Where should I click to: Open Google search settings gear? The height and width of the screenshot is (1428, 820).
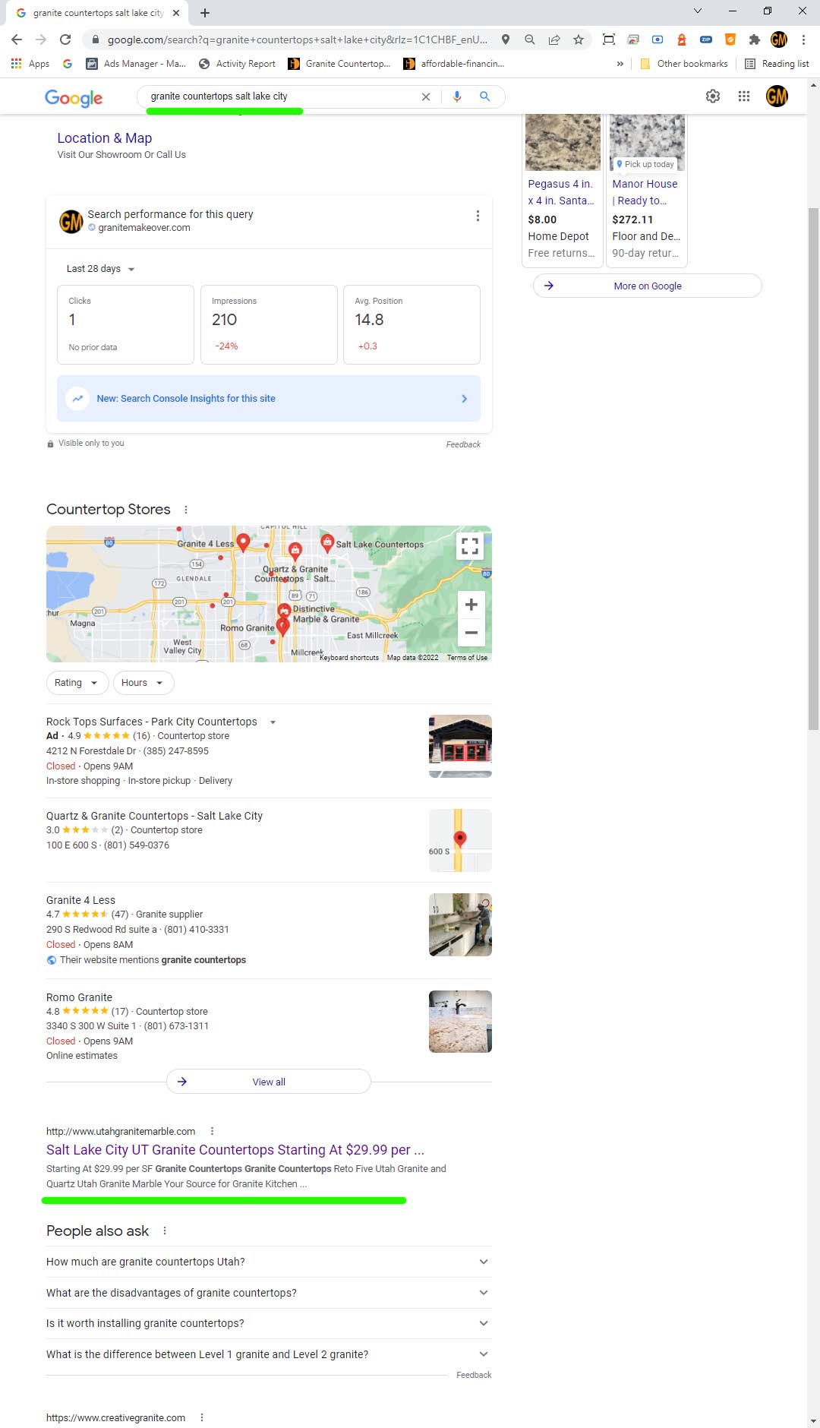(713, 96)
